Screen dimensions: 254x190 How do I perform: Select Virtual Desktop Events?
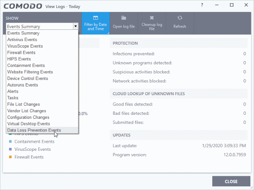point(42,124)
